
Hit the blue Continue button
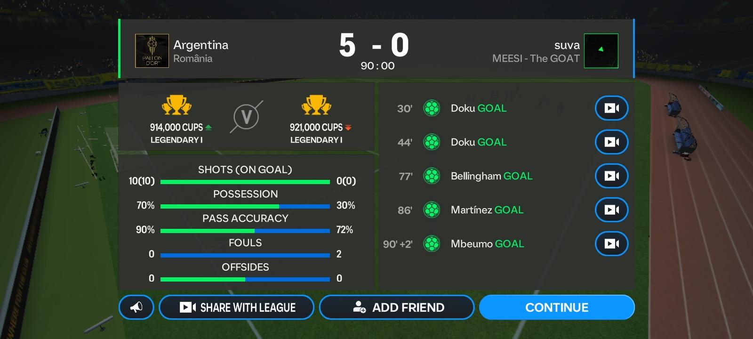(557, 307)
